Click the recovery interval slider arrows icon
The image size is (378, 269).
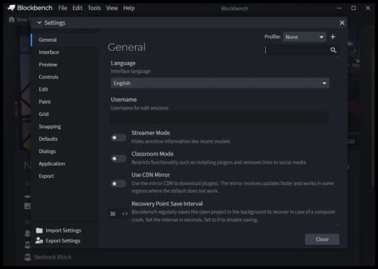click(125, 214)
